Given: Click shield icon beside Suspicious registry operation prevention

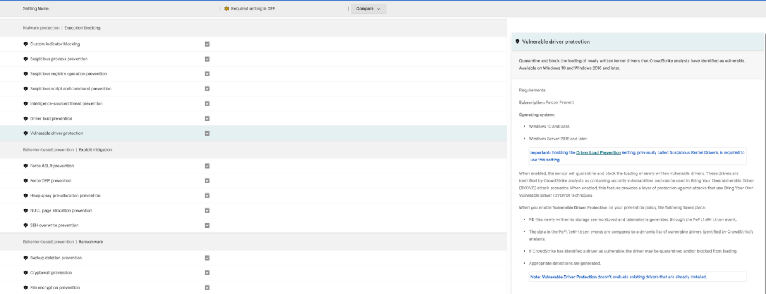Looking at the screenshot, I should (x=25, y=74).
